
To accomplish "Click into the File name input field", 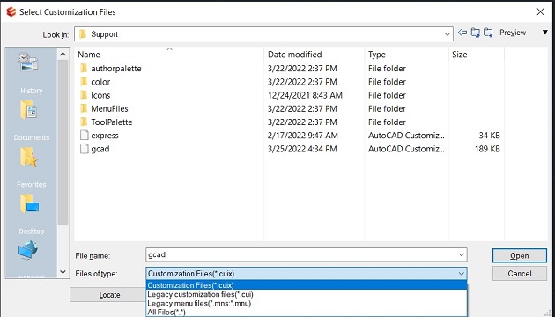I will pyautogui.click(x=301, y=254).
